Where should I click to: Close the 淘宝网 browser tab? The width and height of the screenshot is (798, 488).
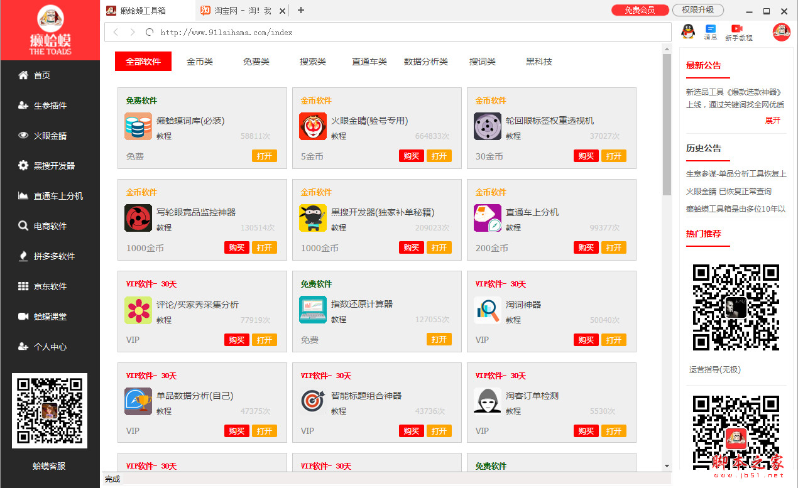[282, 11]
